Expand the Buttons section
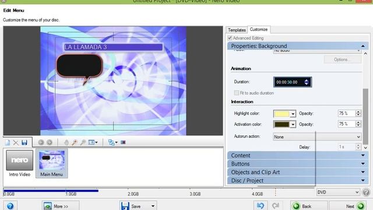This screenshot has height=210, width=373. 298,164
